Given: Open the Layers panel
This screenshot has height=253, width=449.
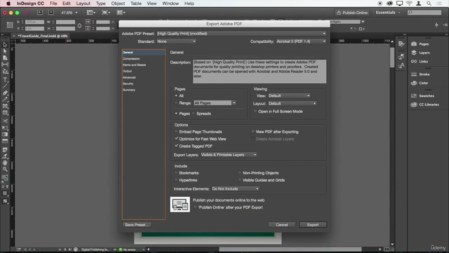Looking at the screenshot, I should [420, 53].
